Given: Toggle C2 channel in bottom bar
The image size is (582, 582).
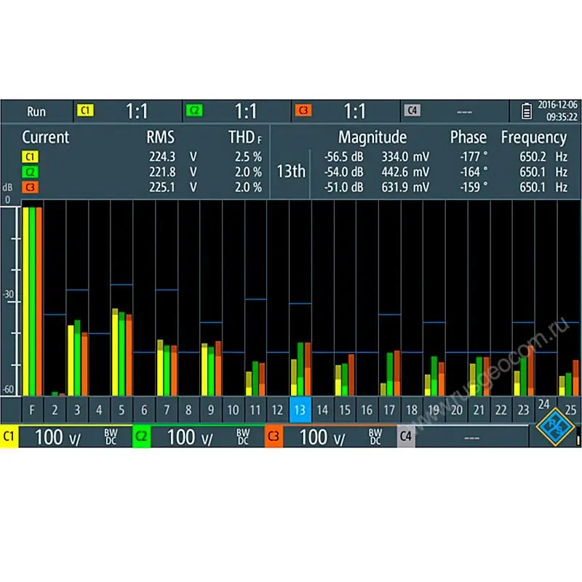Looking at the screenshot, I should pyautogui.click(x=141, y=436).
